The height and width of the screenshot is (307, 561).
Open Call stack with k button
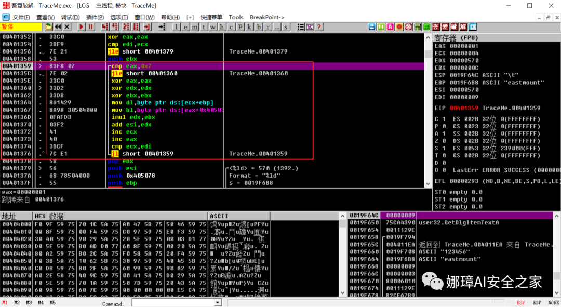(249, 27)
